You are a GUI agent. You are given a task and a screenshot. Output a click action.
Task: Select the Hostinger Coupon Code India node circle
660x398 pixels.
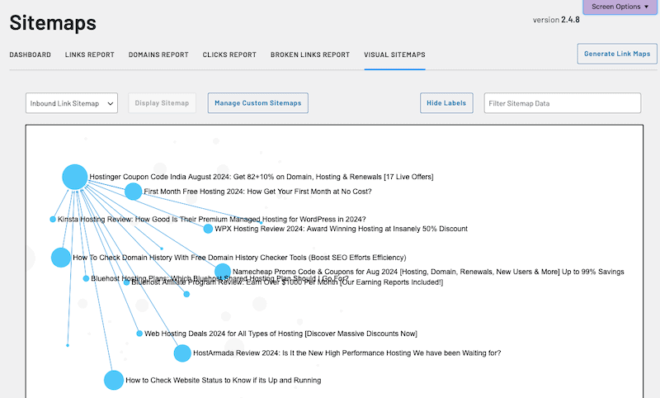pyautogui.click(x=75, y=177)
